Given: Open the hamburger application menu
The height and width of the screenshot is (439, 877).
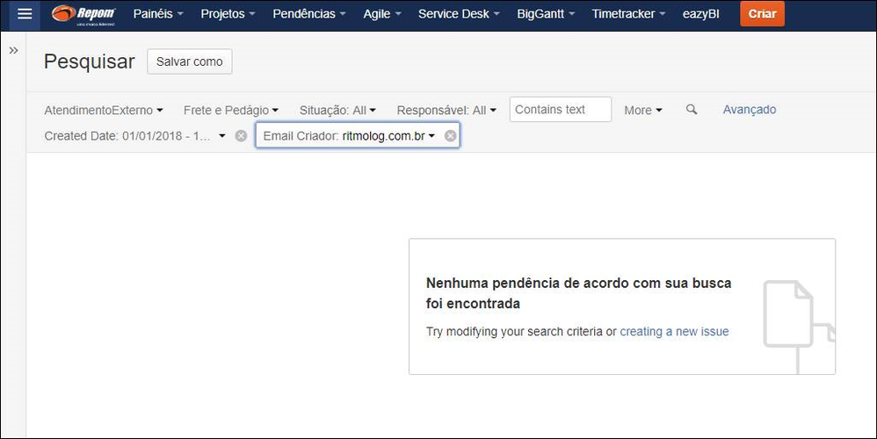Looking at the screenshot, I should pos(25,14).
